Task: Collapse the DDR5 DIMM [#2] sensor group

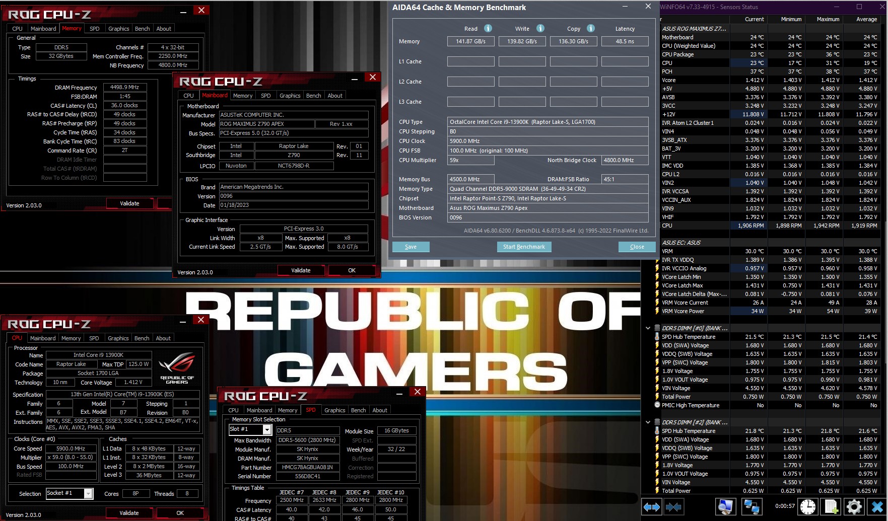Action: (x=648, y=422)
